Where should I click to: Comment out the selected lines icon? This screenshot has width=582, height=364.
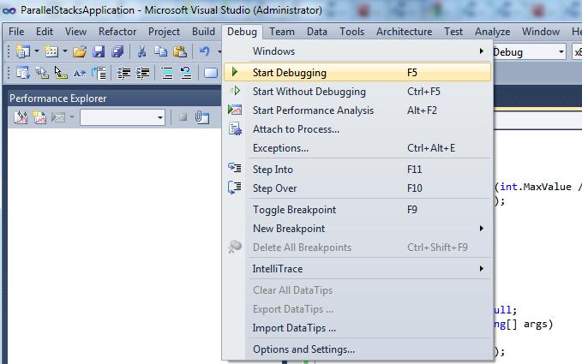[x=167, y=73]
